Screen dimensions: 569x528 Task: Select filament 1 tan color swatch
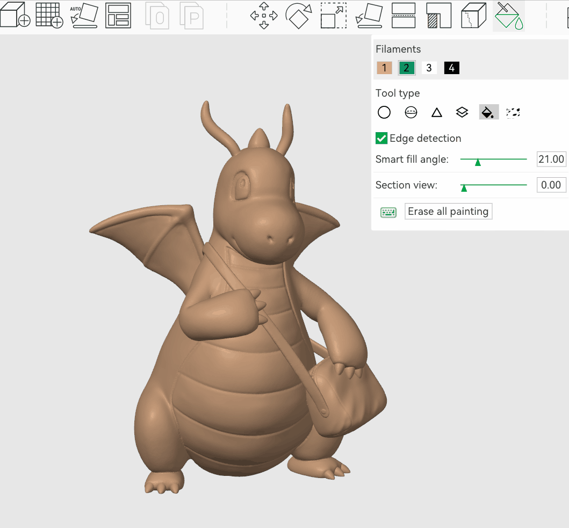click(x=384, y=68)
